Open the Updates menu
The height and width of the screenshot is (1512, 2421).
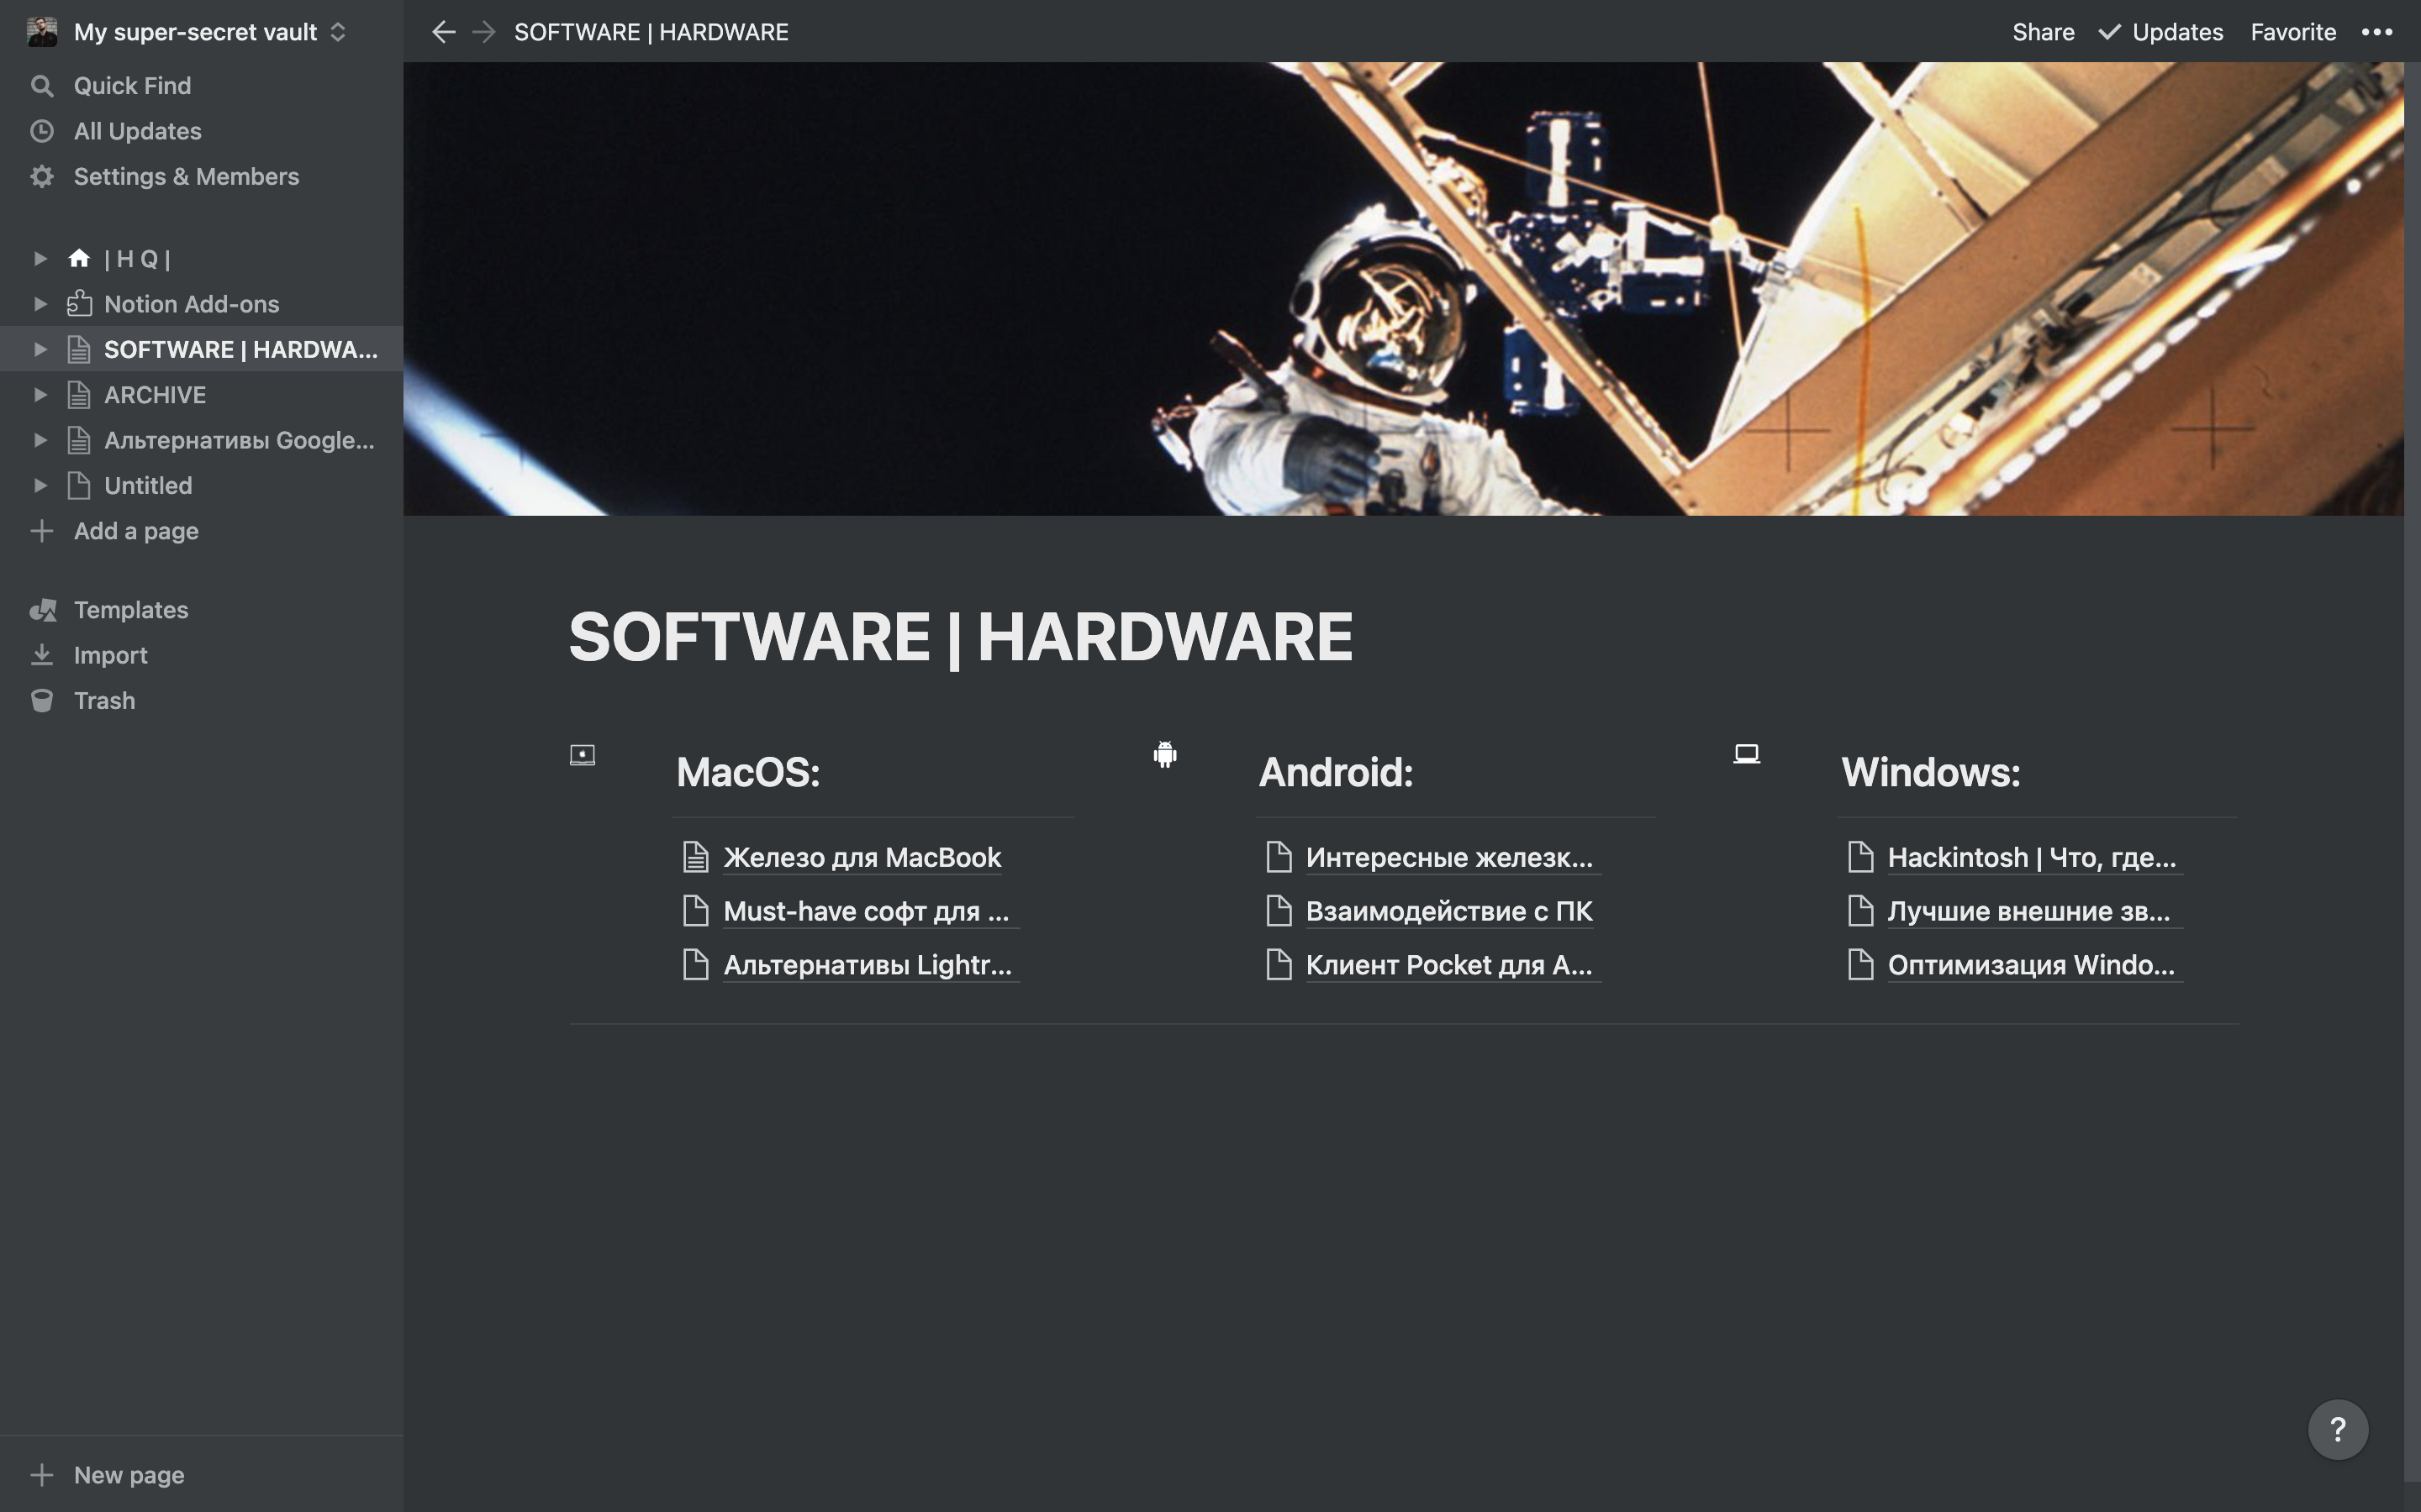pos(2161,32)
